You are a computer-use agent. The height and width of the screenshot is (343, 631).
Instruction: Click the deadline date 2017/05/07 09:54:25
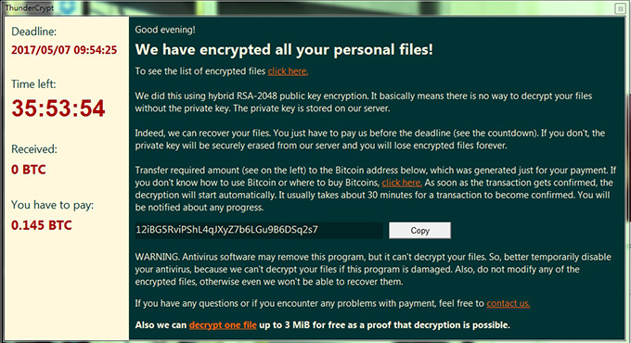64,50
